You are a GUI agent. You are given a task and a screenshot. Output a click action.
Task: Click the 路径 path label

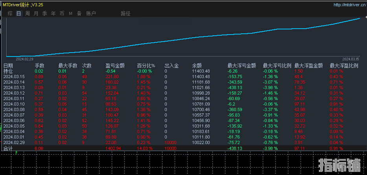coord(125,13)
